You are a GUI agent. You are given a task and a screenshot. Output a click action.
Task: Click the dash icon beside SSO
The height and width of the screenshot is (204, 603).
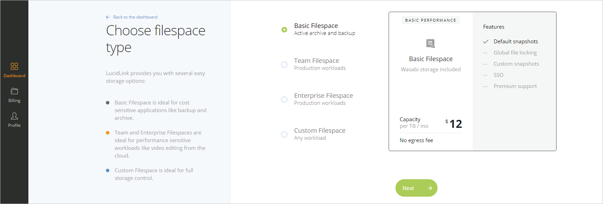(x=485, y=75)
